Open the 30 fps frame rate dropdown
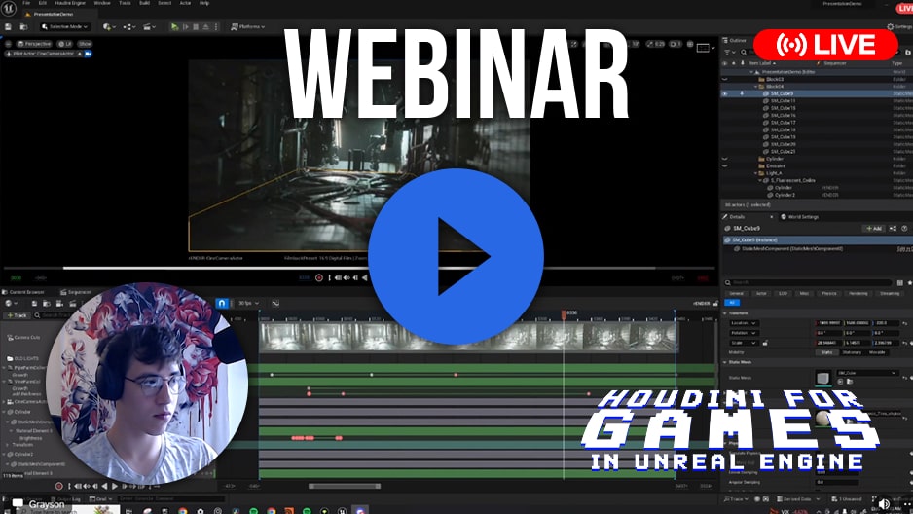This screenshot has width=913, height=514. [248, 304]
